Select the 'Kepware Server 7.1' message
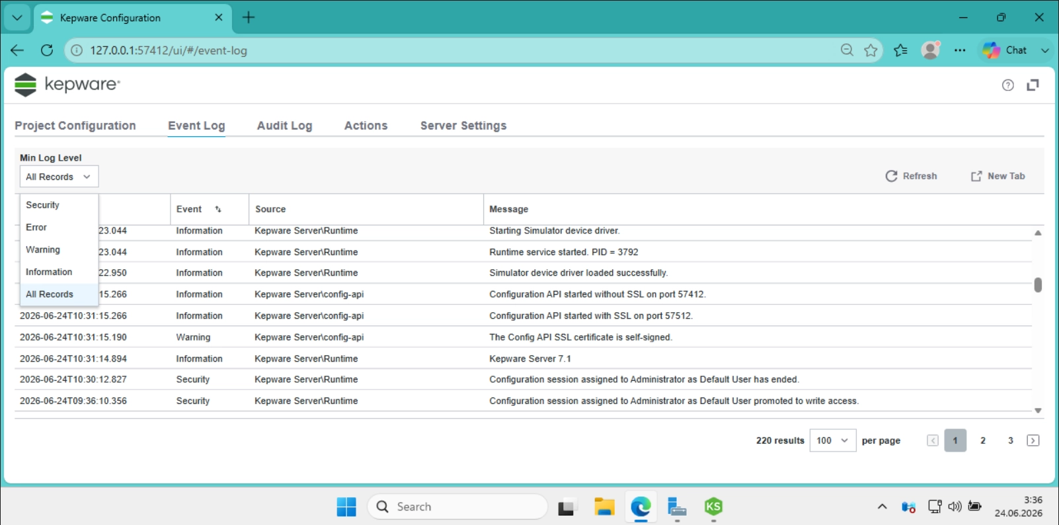The image size is (1059, 525). click(530, 358)
